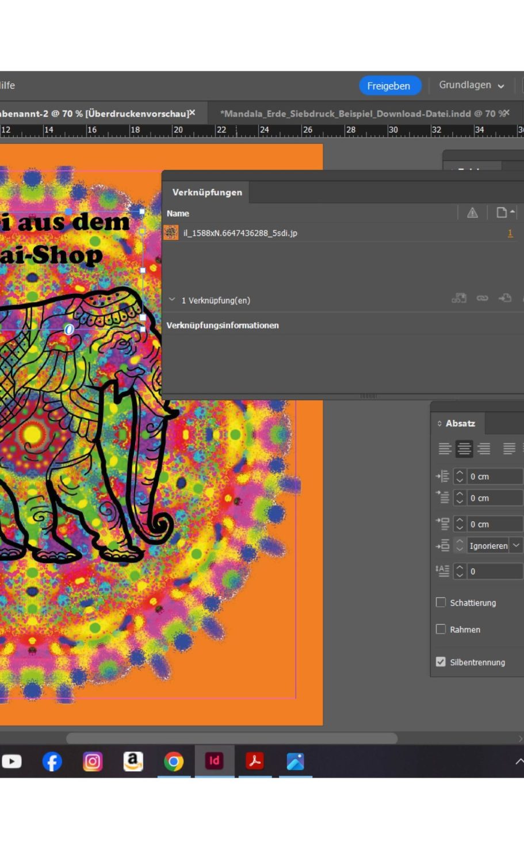Select the il_1588xN.6647436288_5sdi.jp link row
This screenshot has width=524, height=849.
(339, 233)
